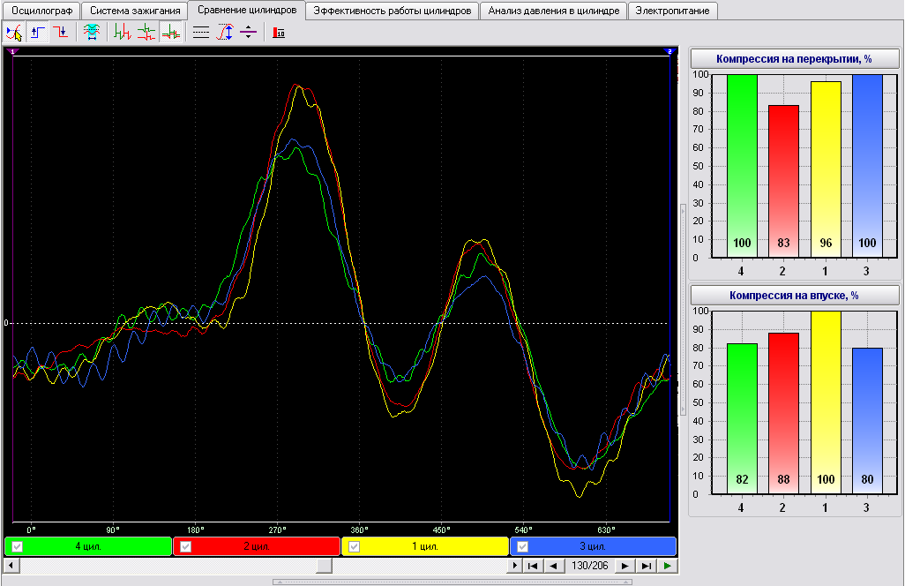Step back one frame
This screenshot has width=905, height=586.
tap(554, 566)
